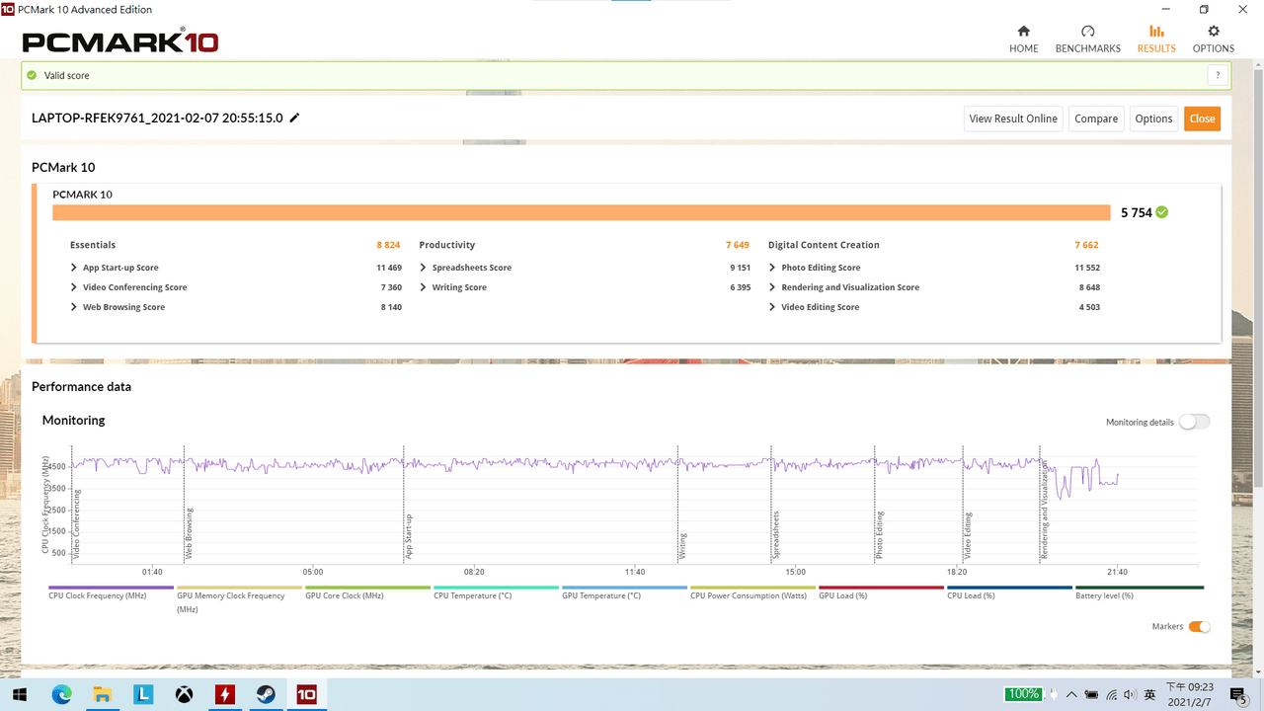Image resolution: width=1264 pixels, height=711 pixels.
Task: Click the Compare button
Action: 1096,118
